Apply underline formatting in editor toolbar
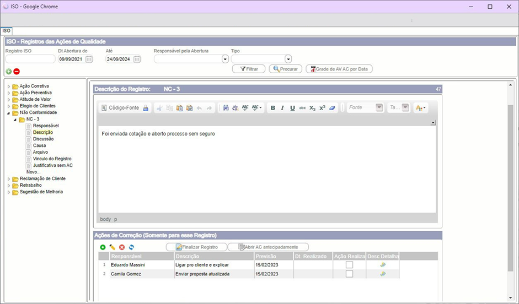Screen dimensions: 519x304 [292, 108]
